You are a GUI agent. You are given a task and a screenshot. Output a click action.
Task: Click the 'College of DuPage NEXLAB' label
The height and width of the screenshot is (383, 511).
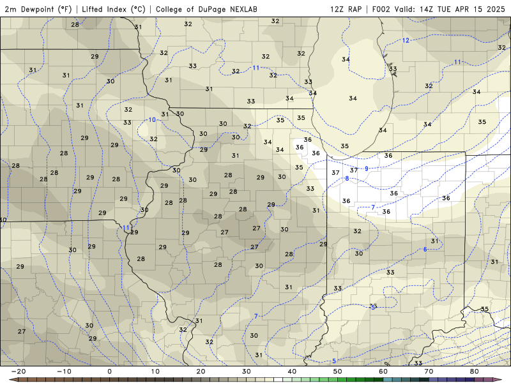206,9
